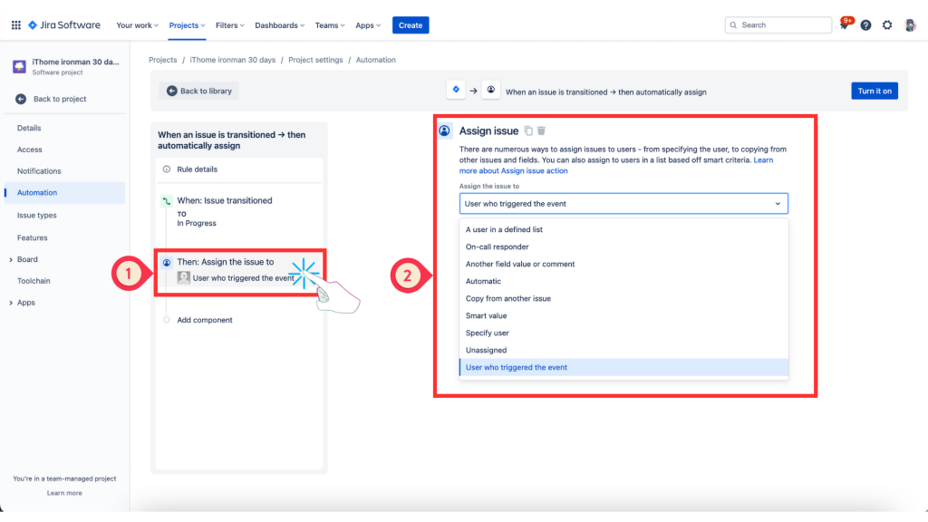Go to Project settings breadcrumb
The image size is (928, 522).
pos(315,60)
